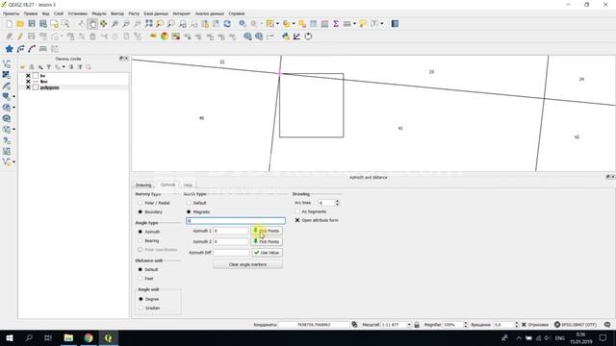Open Chrome from the taskbar
The image size is (616, 346).
point(89,337)
